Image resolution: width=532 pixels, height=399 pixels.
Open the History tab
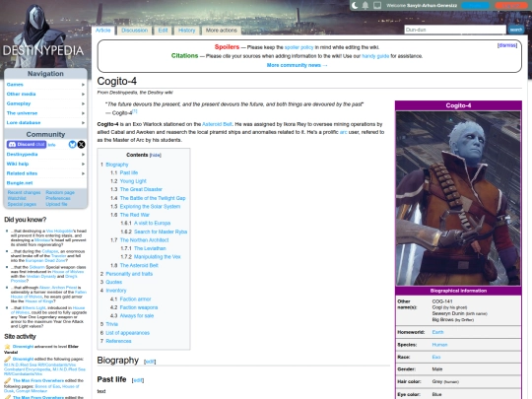[187, 31]
